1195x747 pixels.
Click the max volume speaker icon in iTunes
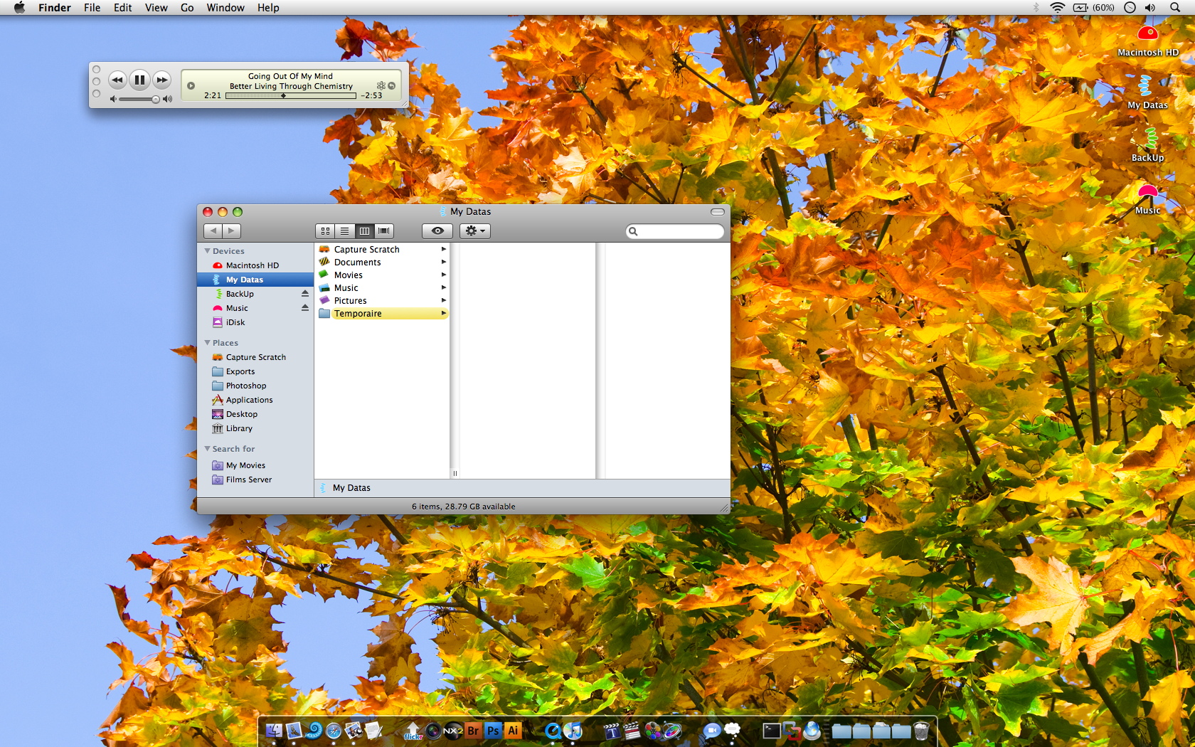167,100
